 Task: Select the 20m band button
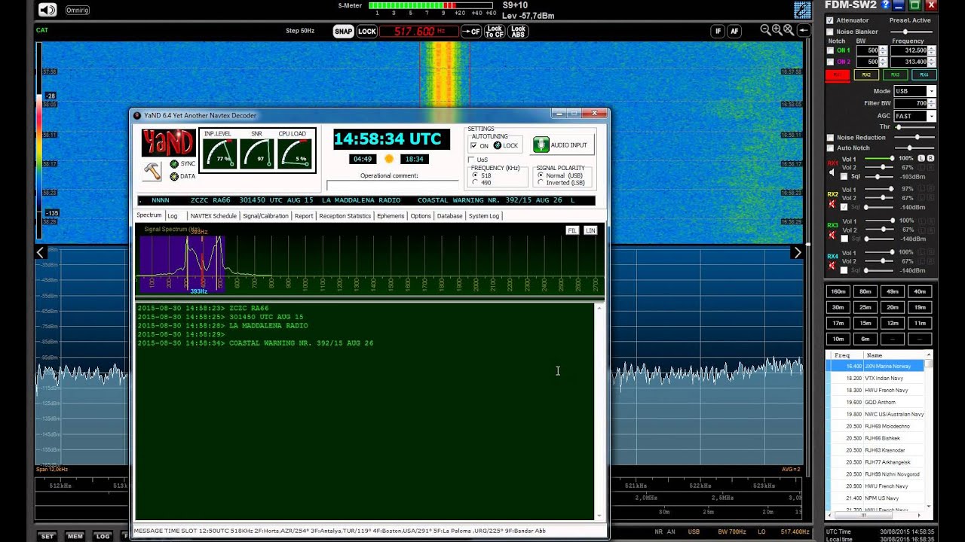(893, 307)
